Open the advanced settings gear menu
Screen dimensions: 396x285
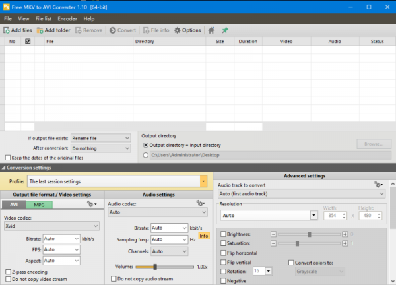tap(378, 185)
